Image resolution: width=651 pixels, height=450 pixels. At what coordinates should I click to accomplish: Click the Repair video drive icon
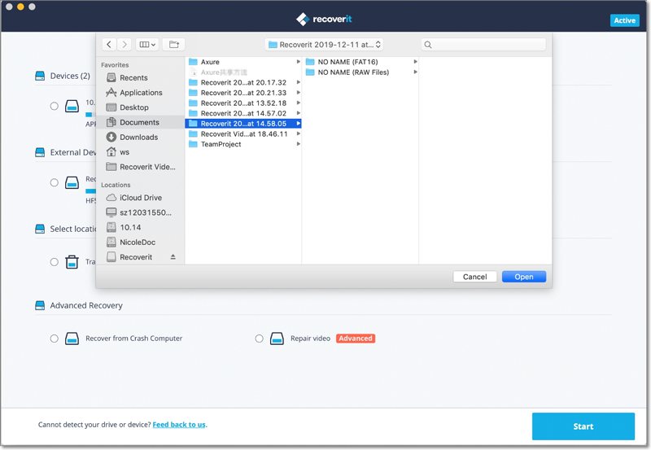pos(277,339)
